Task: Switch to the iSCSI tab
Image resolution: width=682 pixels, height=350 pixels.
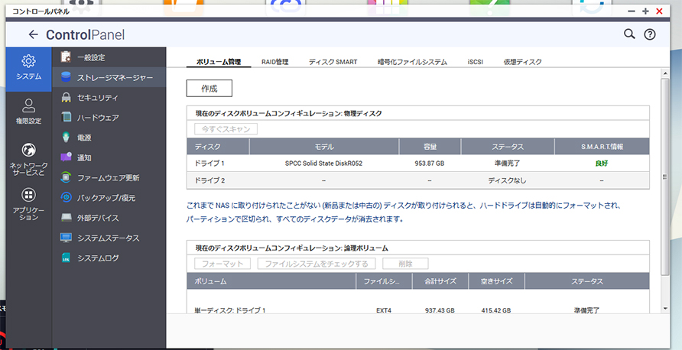Action: click(x=475, y=61)
